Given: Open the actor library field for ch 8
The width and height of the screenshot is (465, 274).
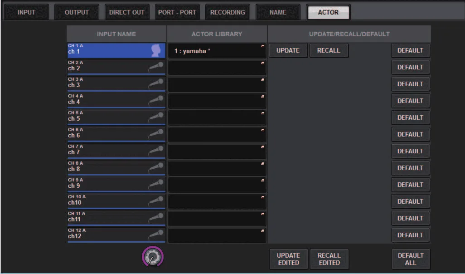Looking at the screenshot, I should tap(217, 168).
